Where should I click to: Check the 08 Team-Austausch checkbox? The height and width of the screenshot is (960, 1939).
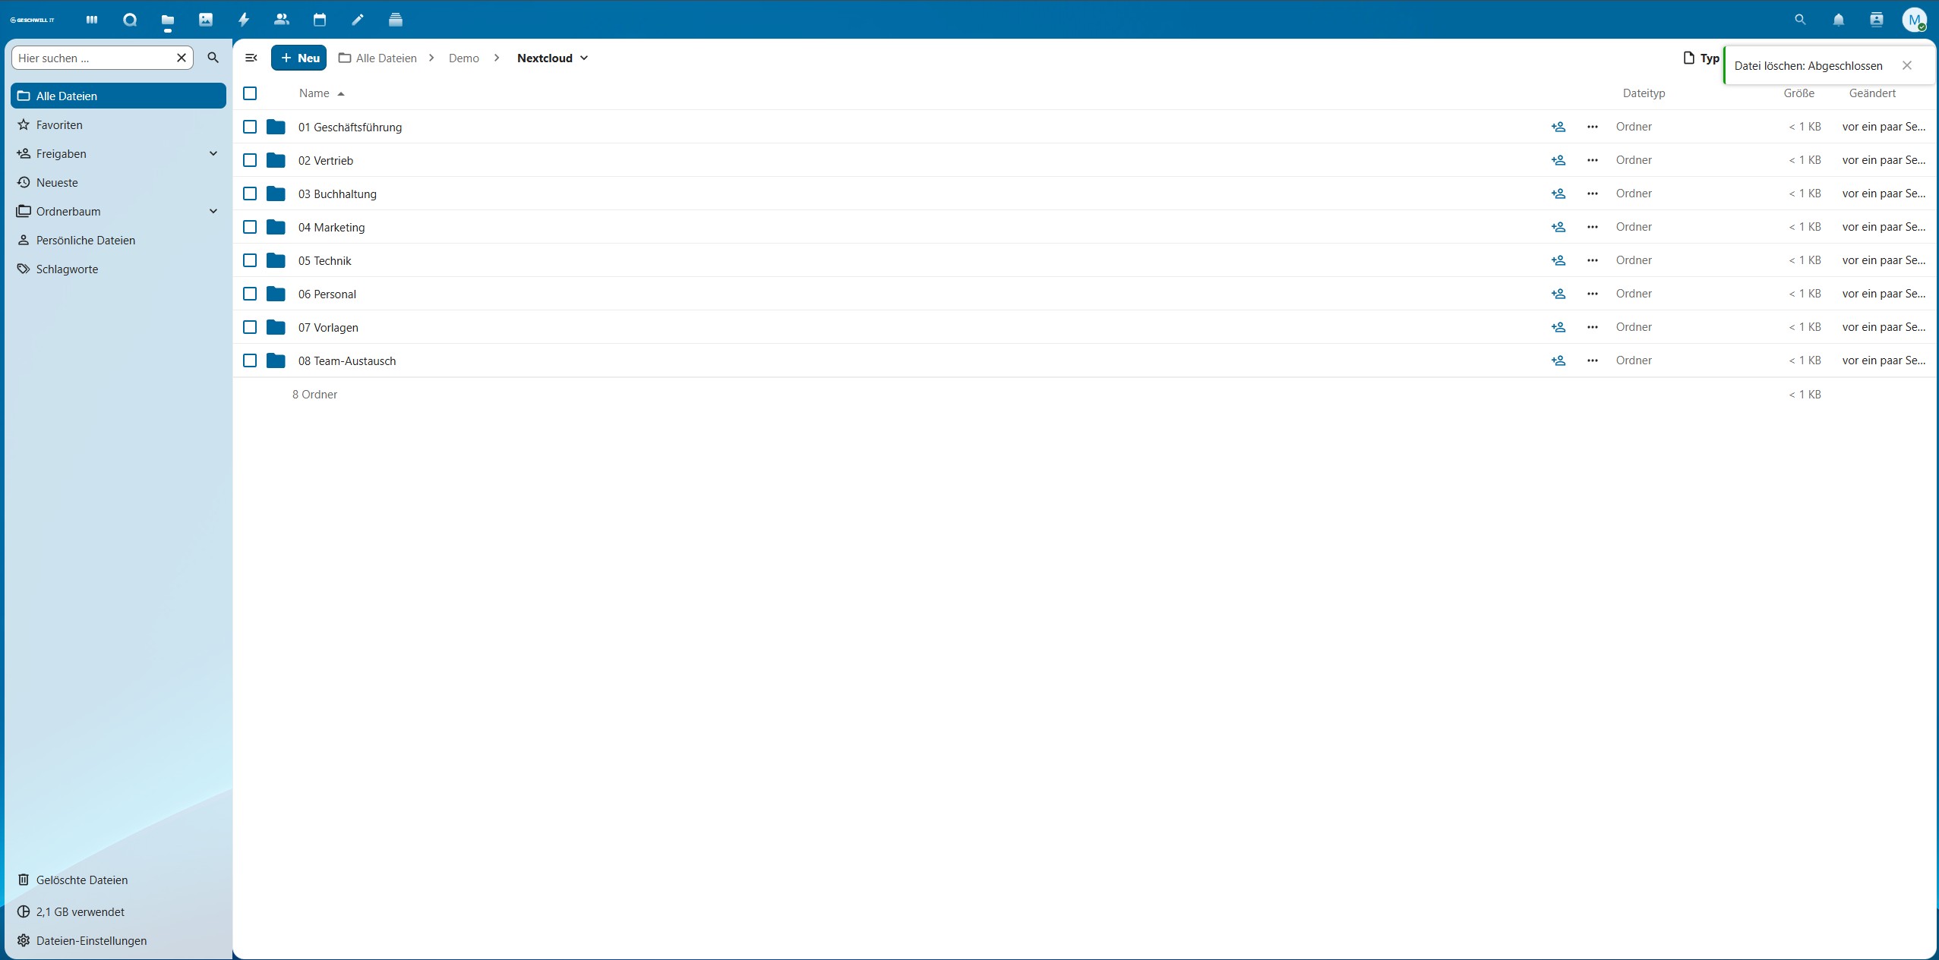[250, 360]
